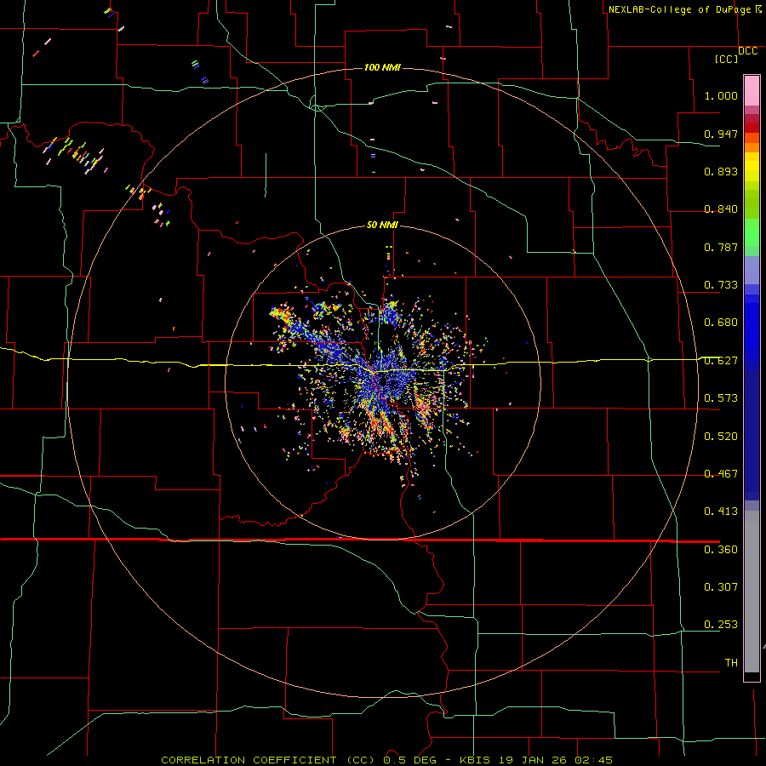The height and width of the screenshot is (766, 766).
Task: Select the 0.467 legend value
Action: (x=721, y=473)
